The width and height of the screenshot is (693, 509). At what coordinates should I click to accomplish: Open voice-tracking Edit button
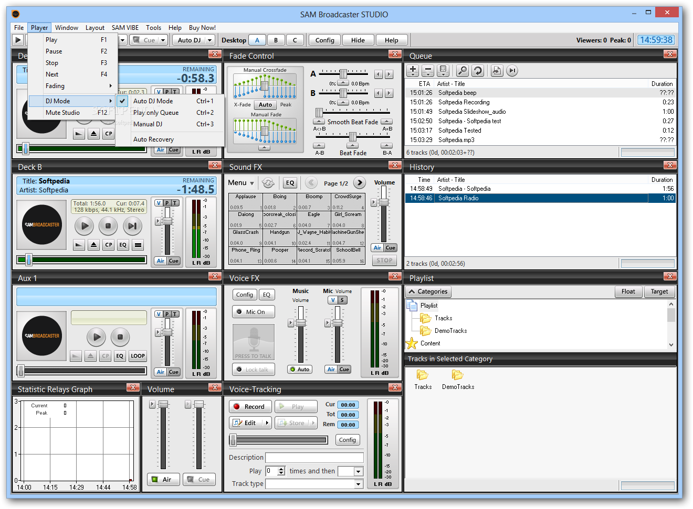[245, 423]
